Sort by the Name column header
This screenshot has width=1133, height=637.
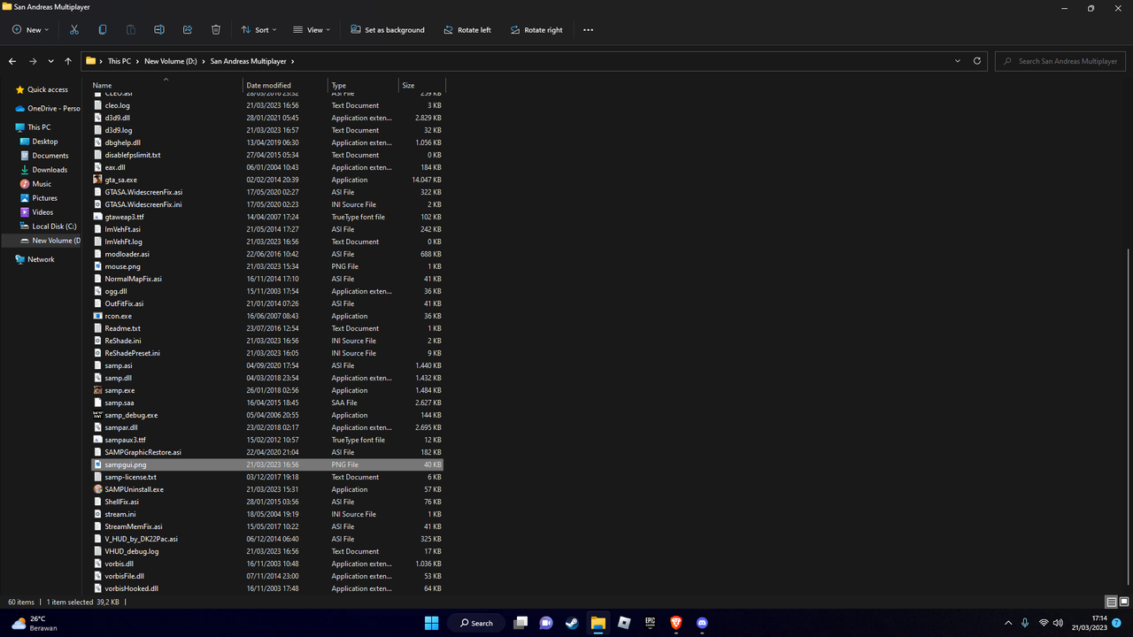point(167,86)
